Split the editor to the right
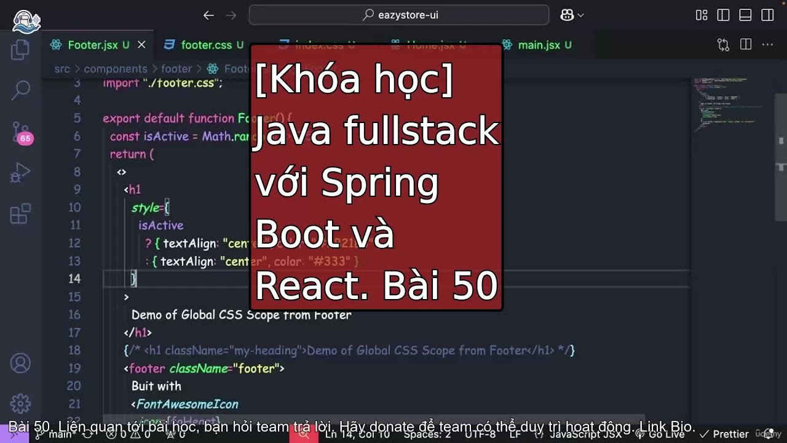This screenshot has height=443, width=787. (x=746, y=44)
